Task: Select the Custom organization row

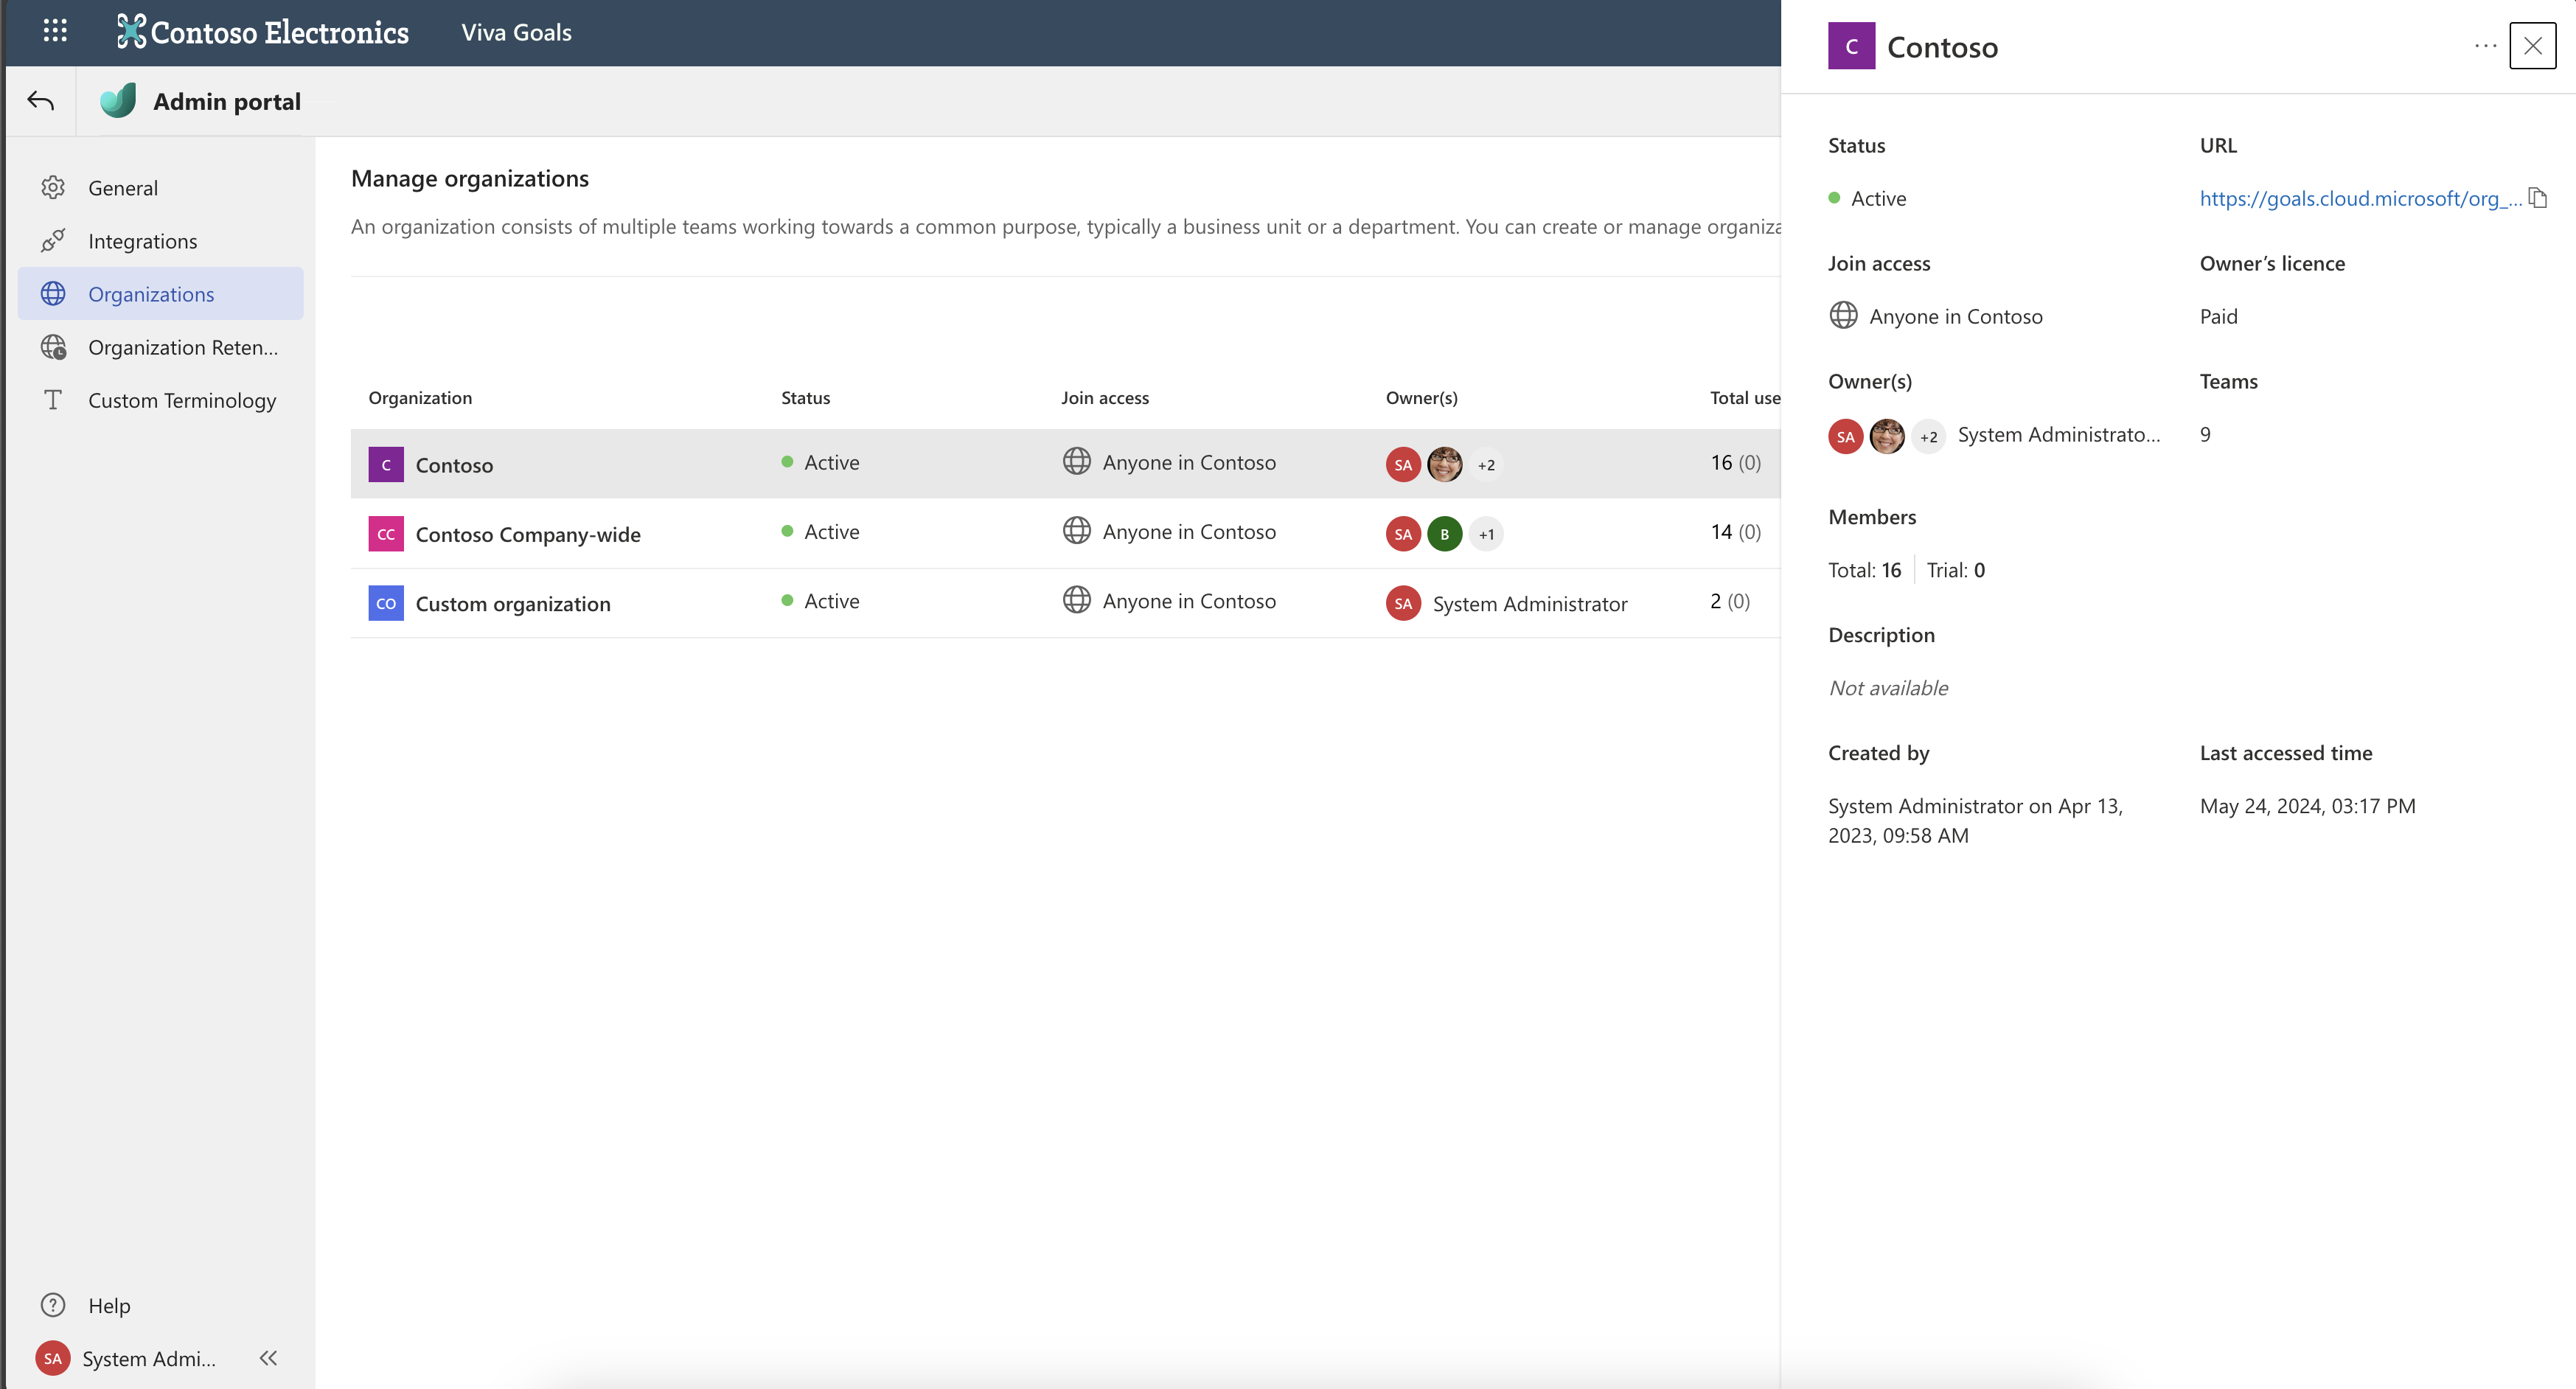Action: click(x=512, y=604)
